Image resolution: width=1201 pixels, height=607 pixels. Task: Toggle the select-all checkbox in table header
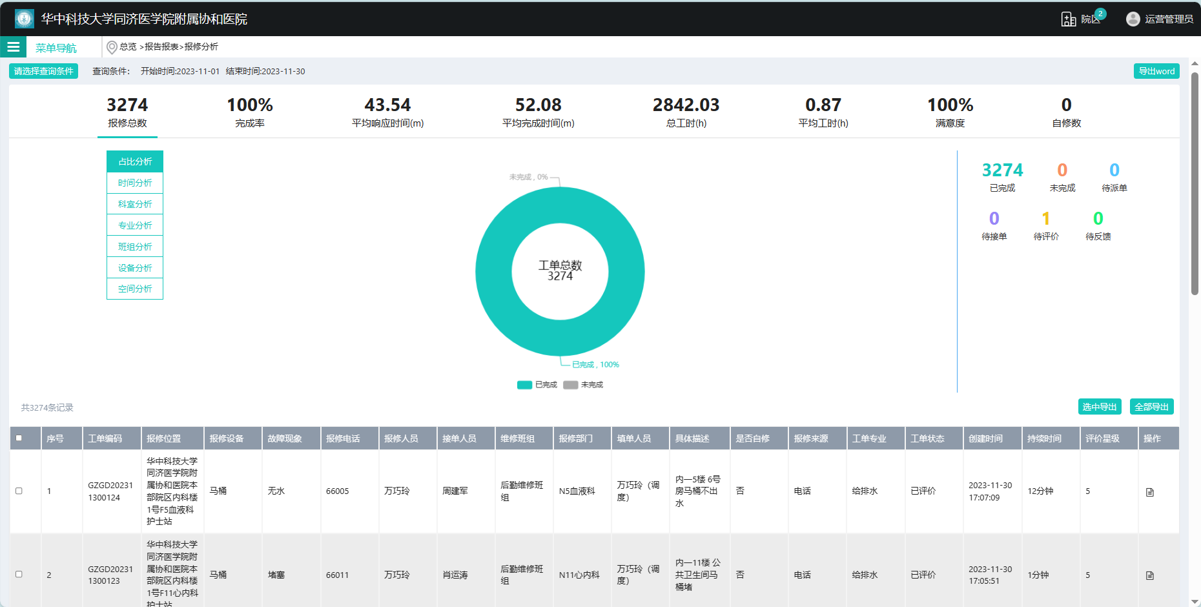[x=19, y=437]
